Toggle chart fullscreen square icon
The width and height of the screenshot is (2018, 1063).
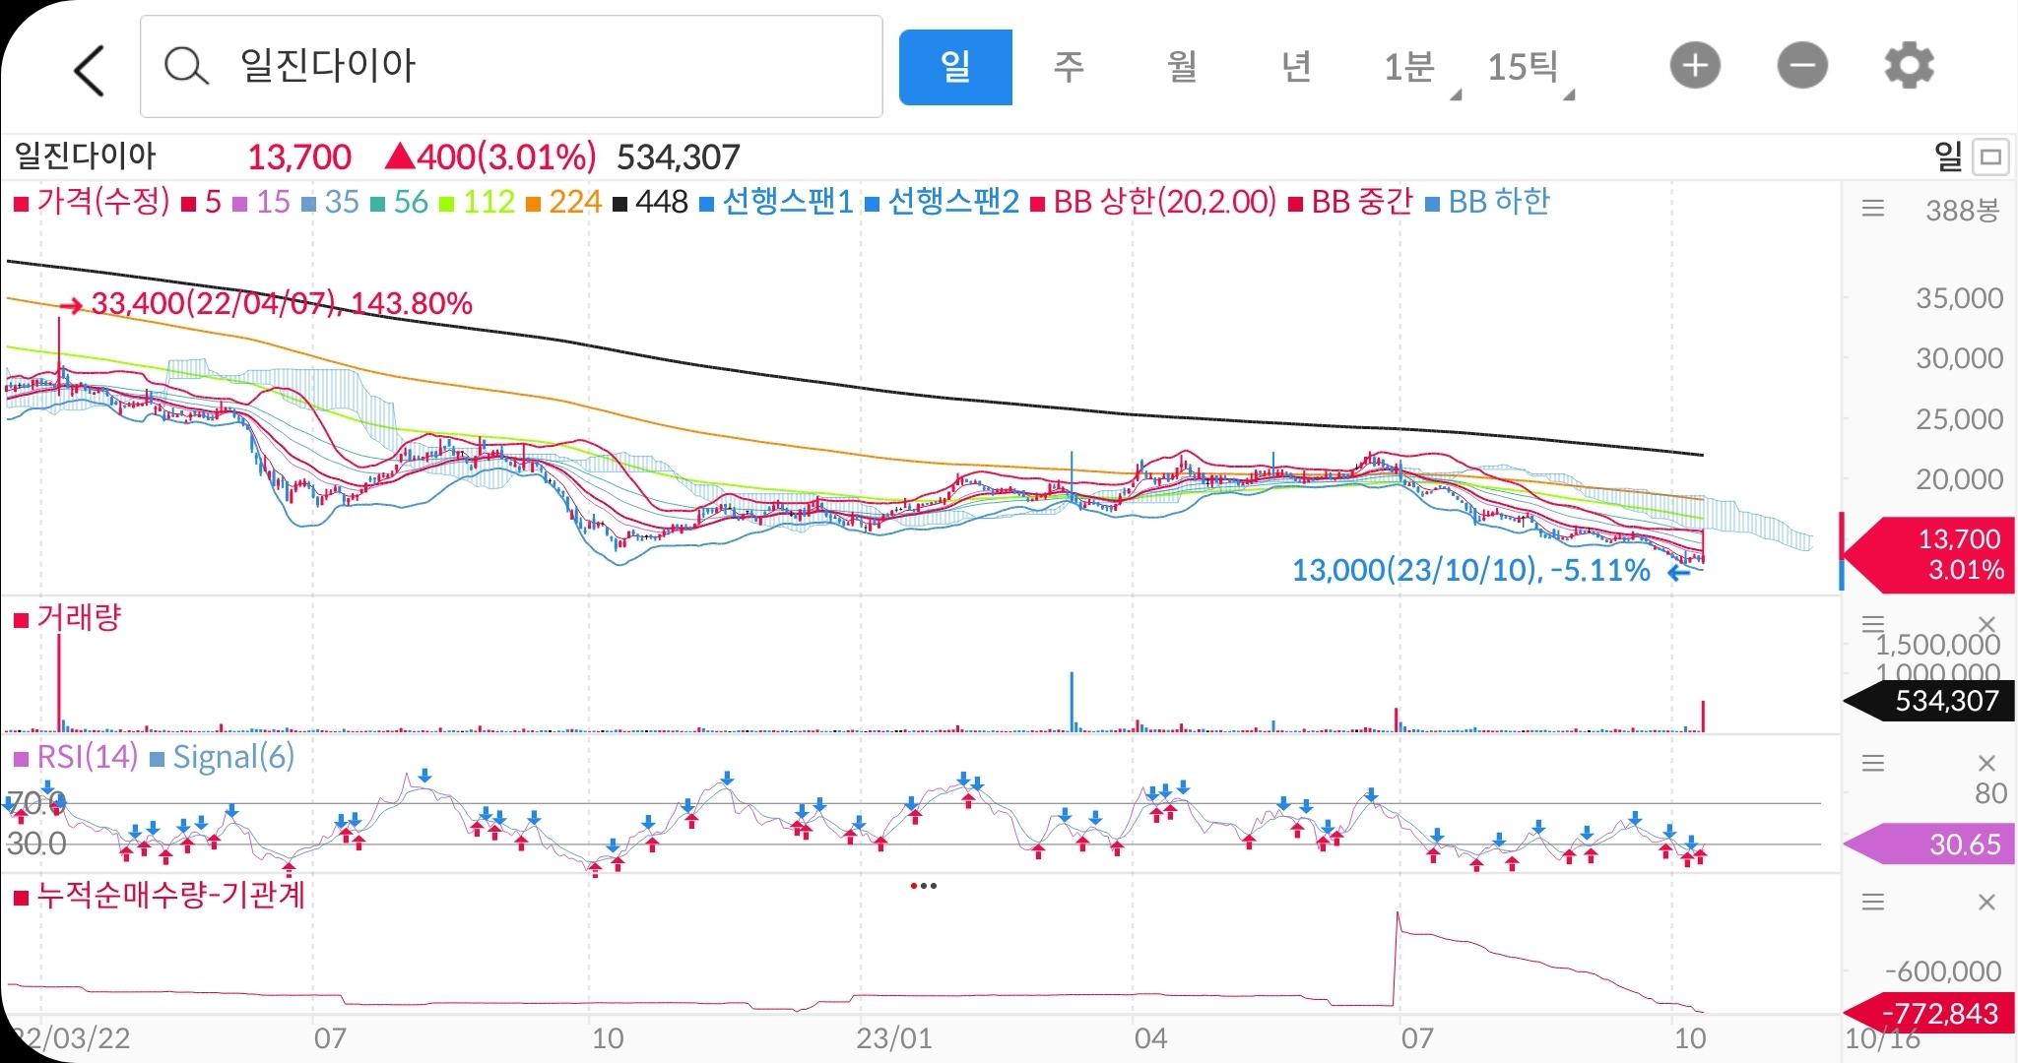[x=1991, y=156]
